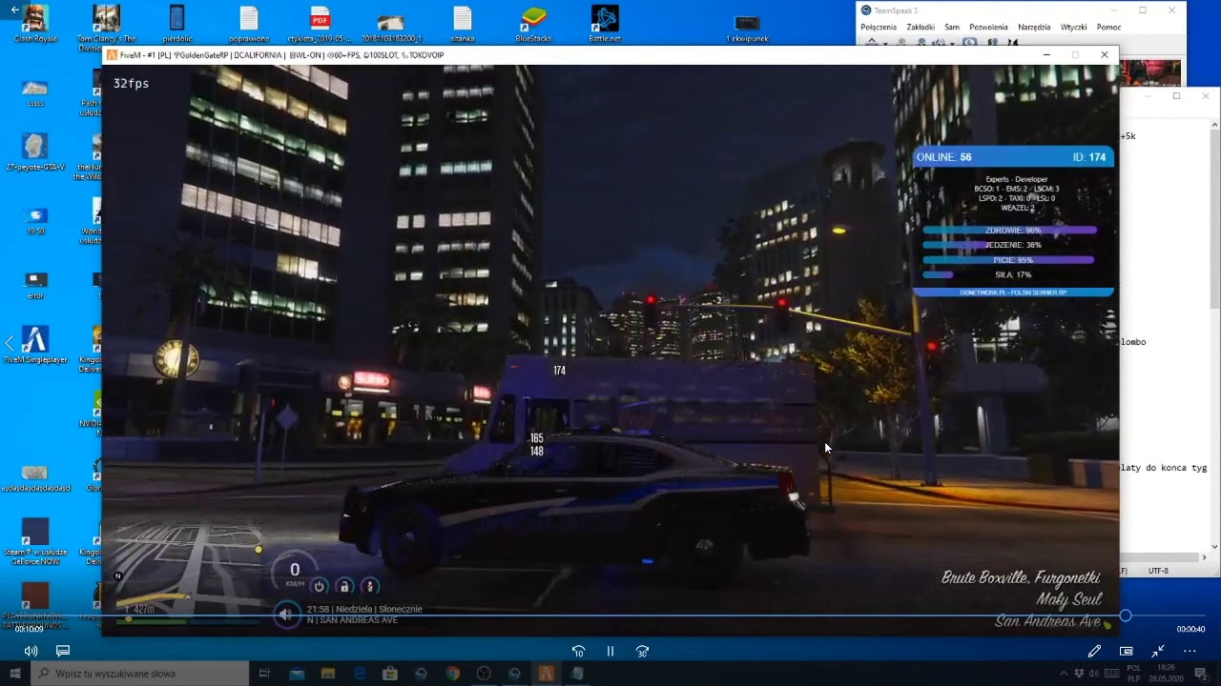Select the etykieta PDF file icon
This screenshot has width=1221, height=686.
[x=320, y=24]
